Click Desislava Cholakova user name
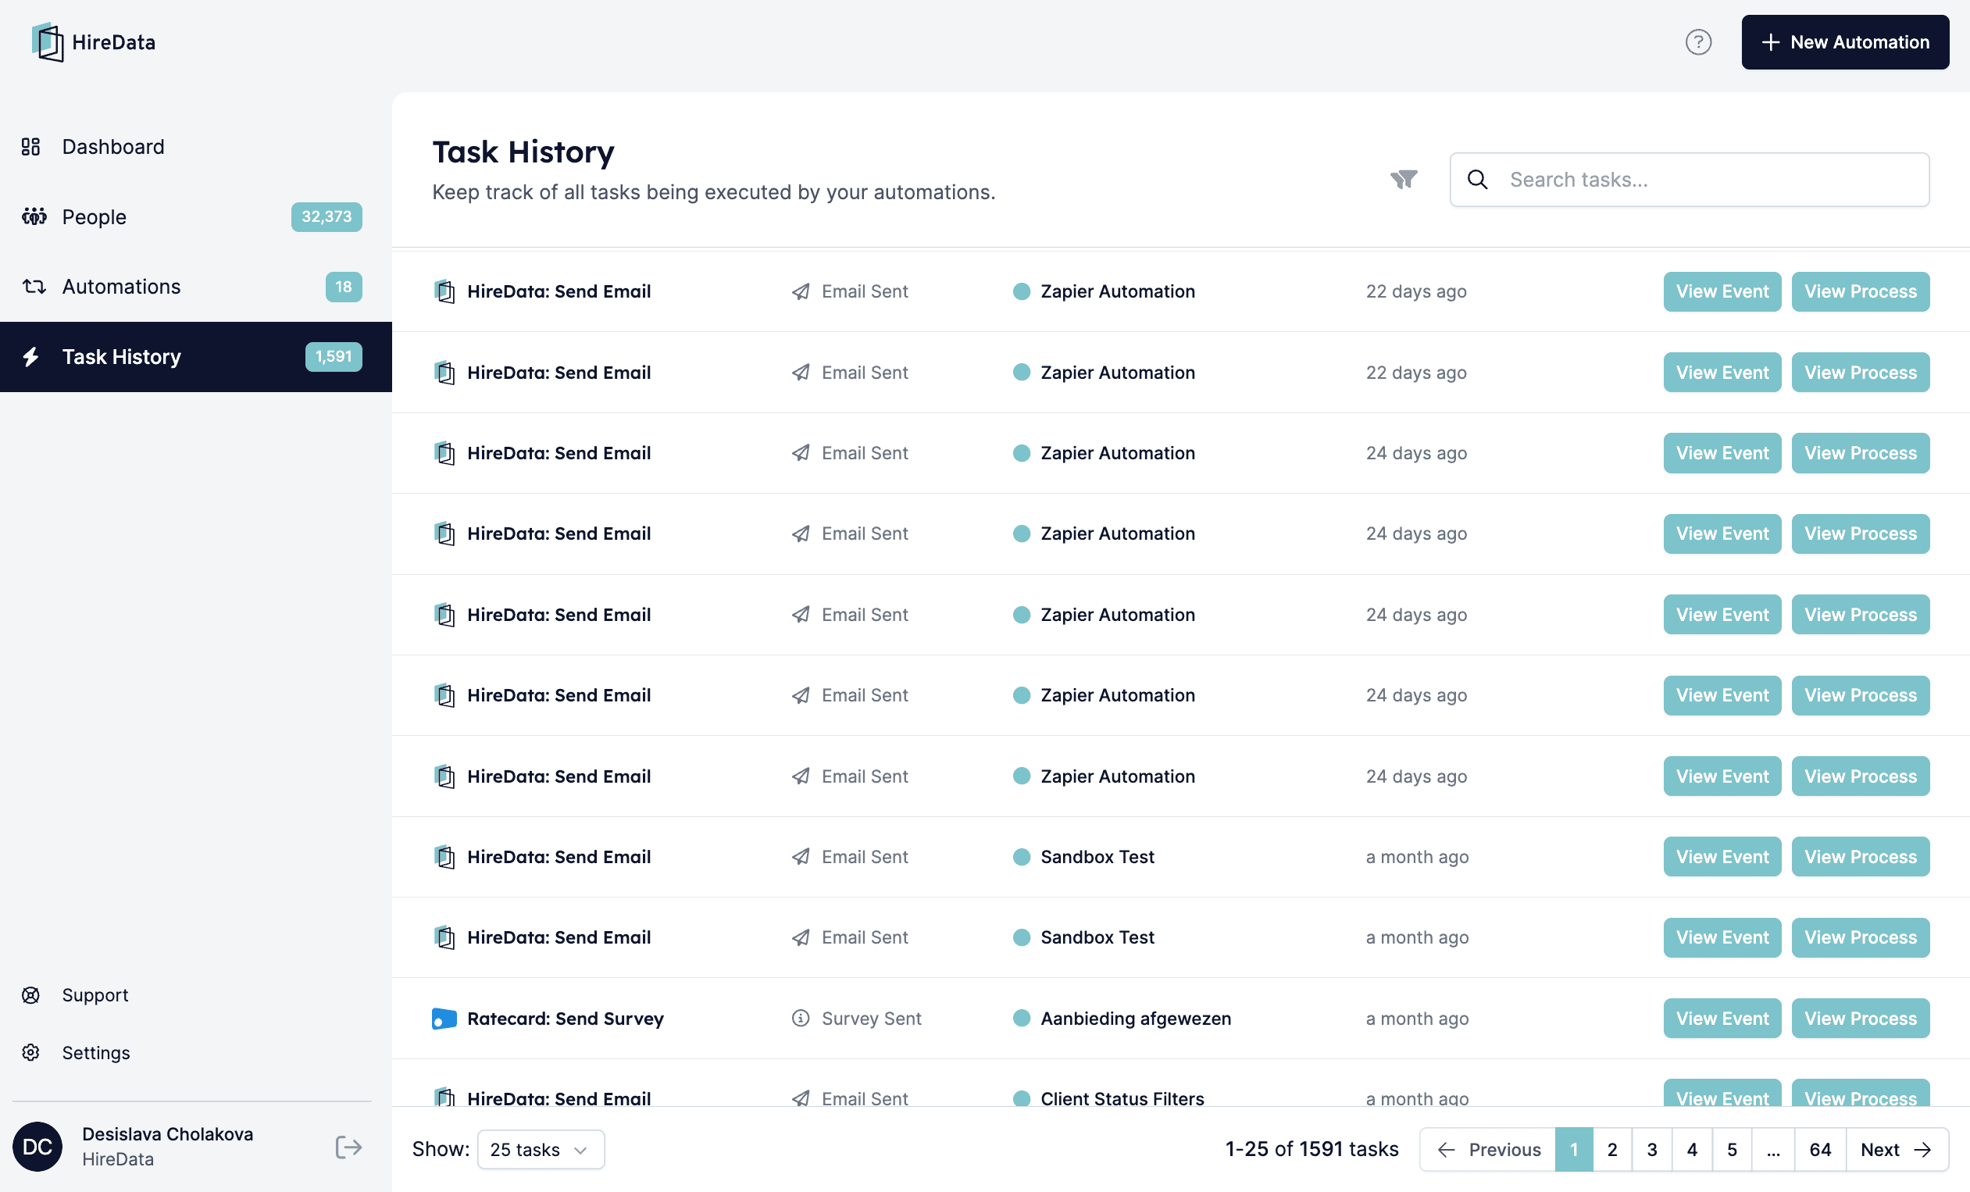Screen dimensions: 1970x1192 167,1133
